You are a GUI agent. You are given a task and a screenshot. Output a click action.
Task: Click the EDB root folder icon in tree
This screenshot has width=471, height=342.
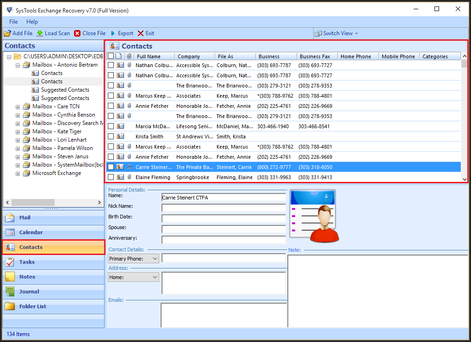[x=18, y=56]
